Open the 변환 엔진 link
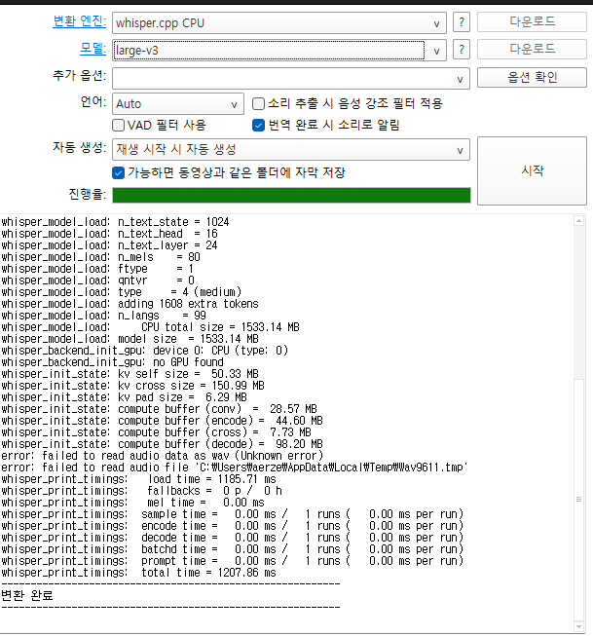This screenshot has height=636, width=593. [x=80, y=21]
